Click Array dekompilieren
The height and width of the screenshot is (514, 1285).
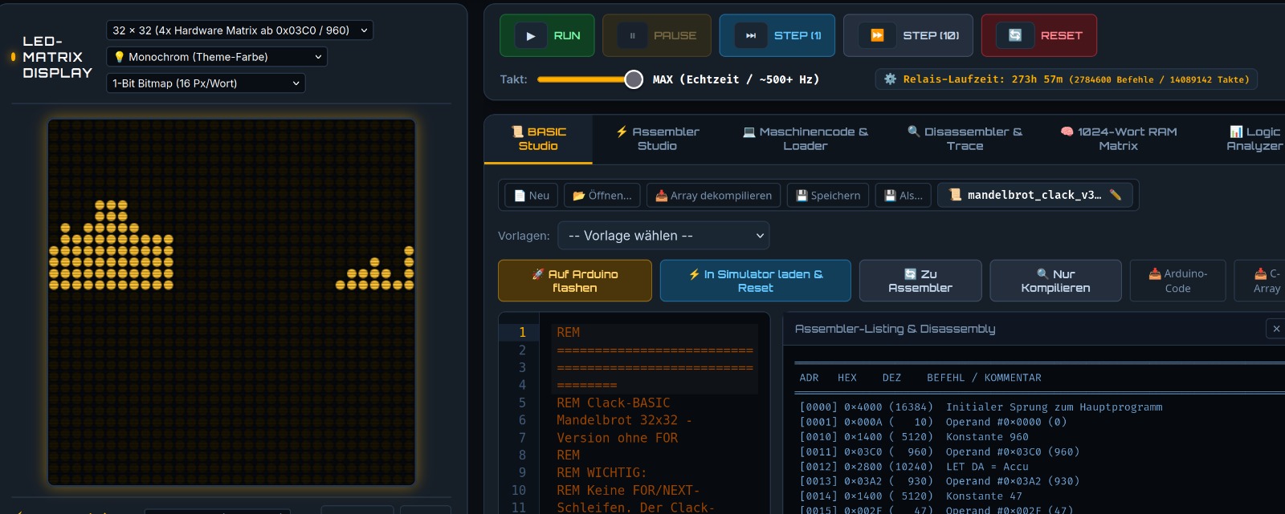point(713,196)
